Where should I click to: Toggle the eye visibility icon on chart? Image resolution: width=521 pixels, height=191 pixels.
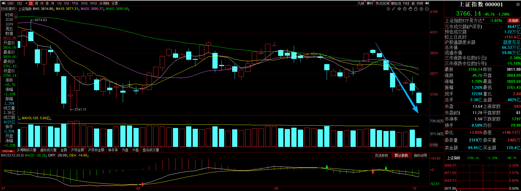click(x=399, y=9)
